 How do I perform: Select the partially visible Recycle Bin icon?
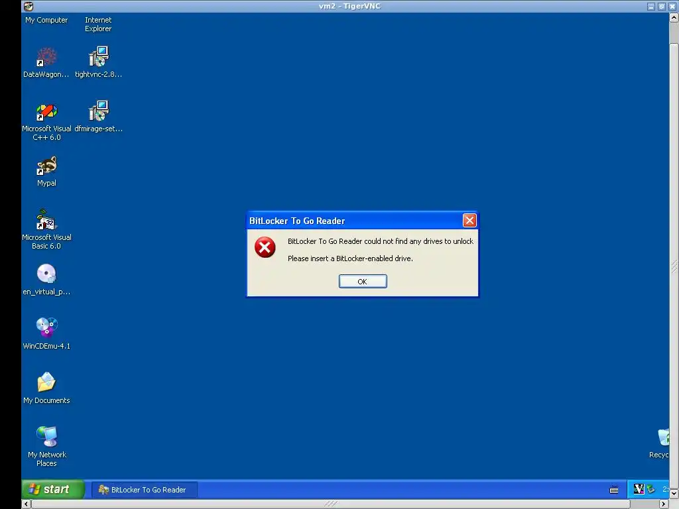663,437
